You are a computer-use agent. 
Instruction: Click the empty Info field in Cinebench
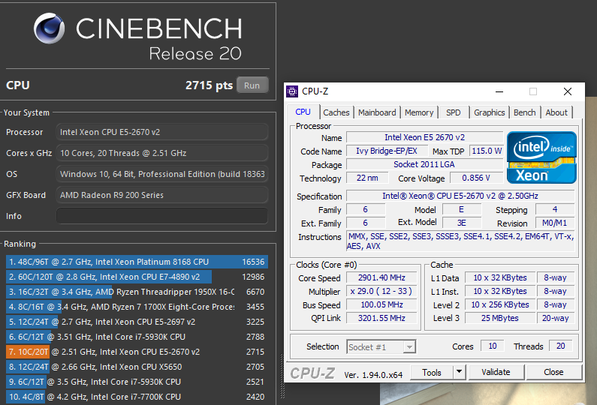162,216
